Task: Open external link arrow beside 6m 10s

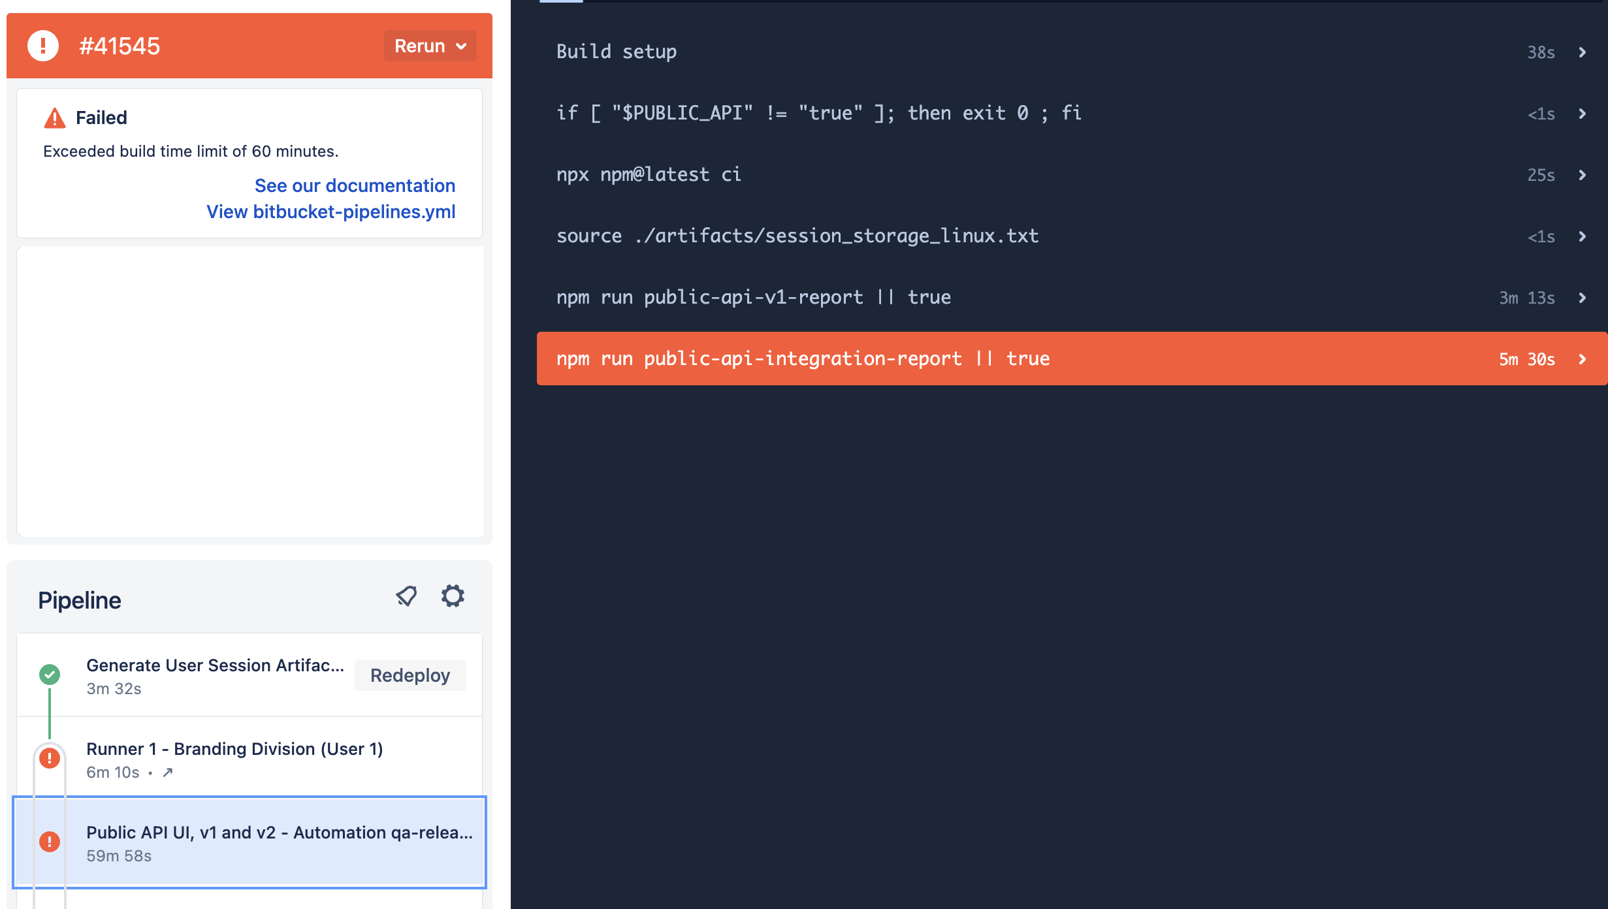Action: click(x=168, y=773)
